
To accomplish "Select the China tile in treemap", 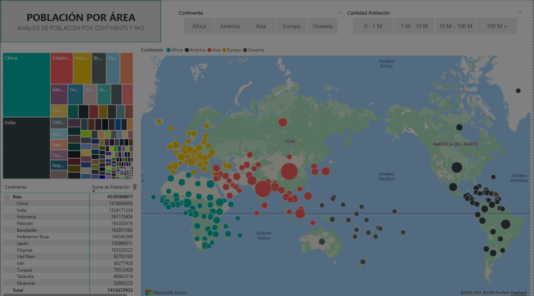I will tap(26, 85).
